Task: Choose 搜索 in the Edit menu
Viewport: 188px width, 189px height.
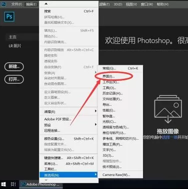Action: [68, 11]
